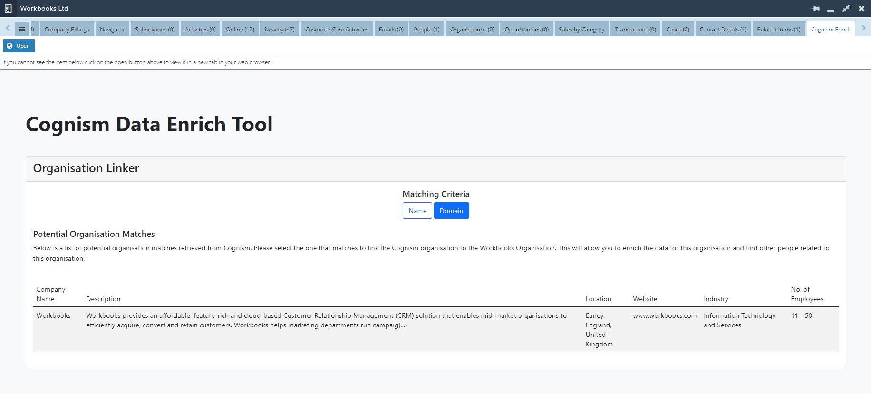The width and height of the screenshot is (871, 394).
Task: Open Organisations (0) tab
Action: click(472, 29)
